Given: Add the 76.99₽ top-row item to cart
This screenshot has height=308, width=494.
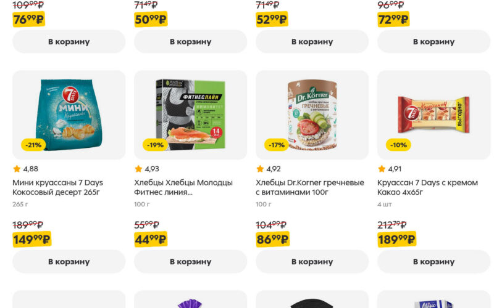Looking at the screenshot, I should [69, 42].
